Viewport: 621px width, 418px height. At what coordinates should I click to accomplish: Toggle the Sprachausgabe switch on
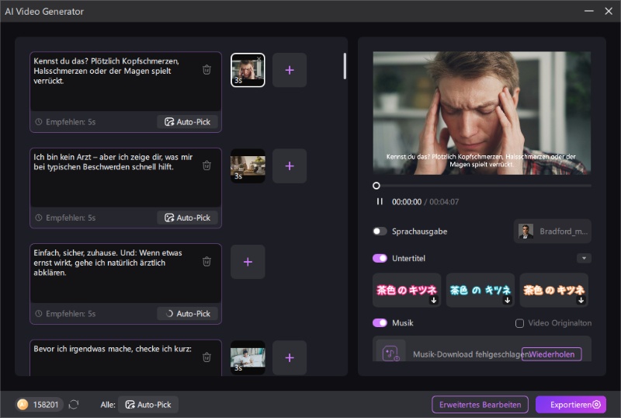380,232
